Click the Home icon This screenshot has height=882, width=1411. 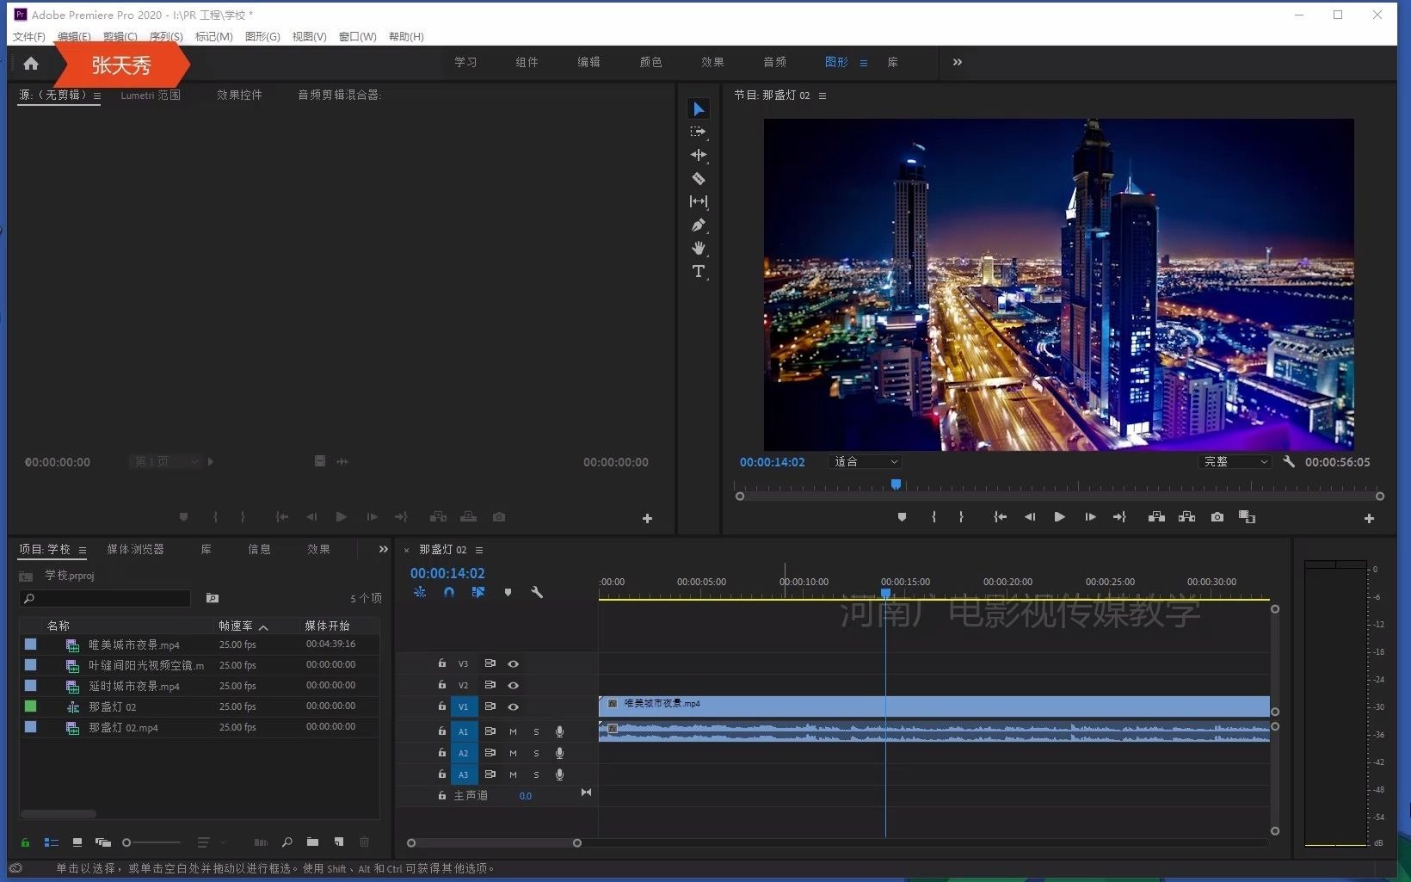tap(31, 64)
